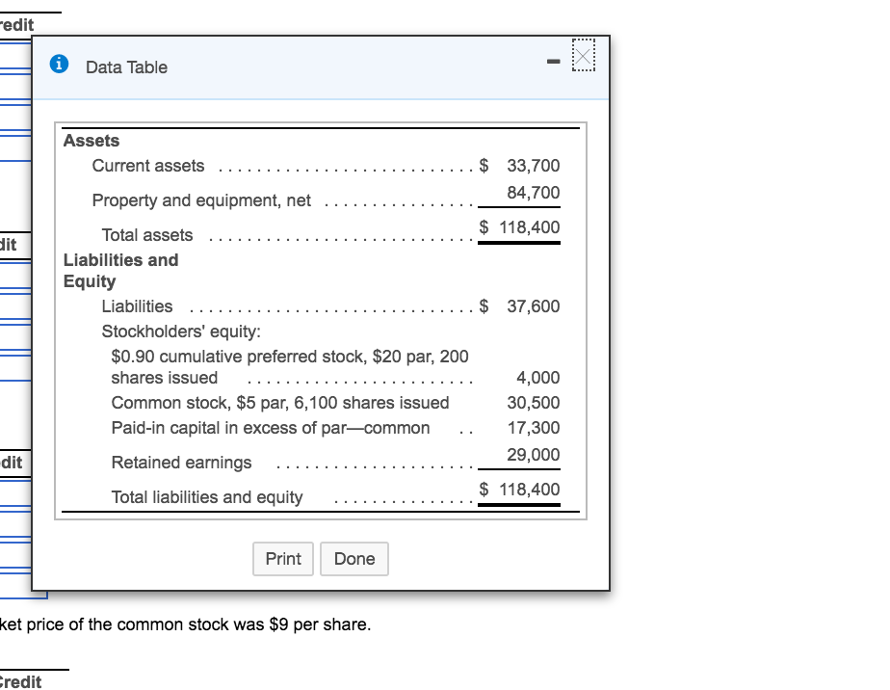The width and height of the screenshot is (890, 690).
Task: Click the blue info icon beside Data Table
Action: (x=60, y=66)
